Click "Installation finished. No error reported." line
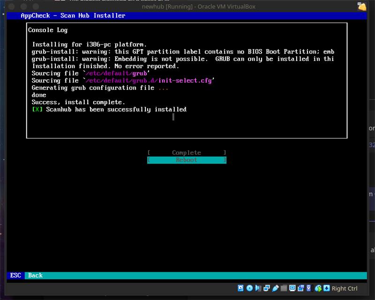This screenshot has width=375, height=300. point(105,66)
